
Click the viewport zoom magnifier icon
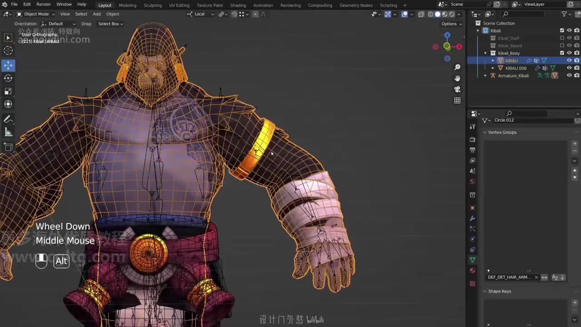click(x=457, y=67)
